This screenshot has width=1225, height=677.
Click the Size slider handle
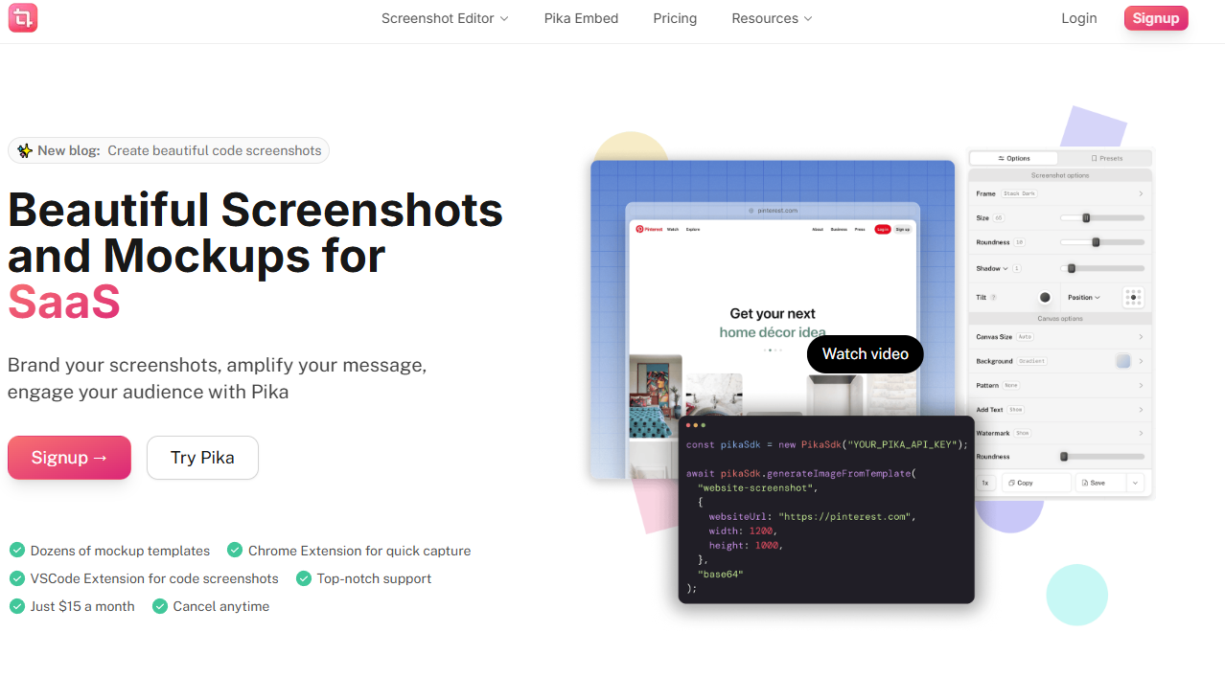pos(1086,217)
